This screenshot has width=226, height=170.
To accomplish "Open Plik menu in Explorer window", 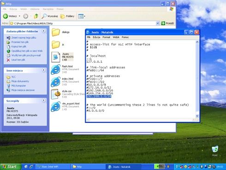I will coord(5,9).
